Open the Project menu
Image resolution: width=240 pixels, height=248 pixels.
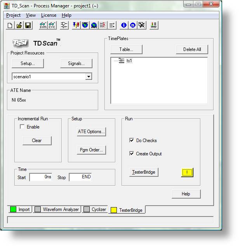coord(13,15)
